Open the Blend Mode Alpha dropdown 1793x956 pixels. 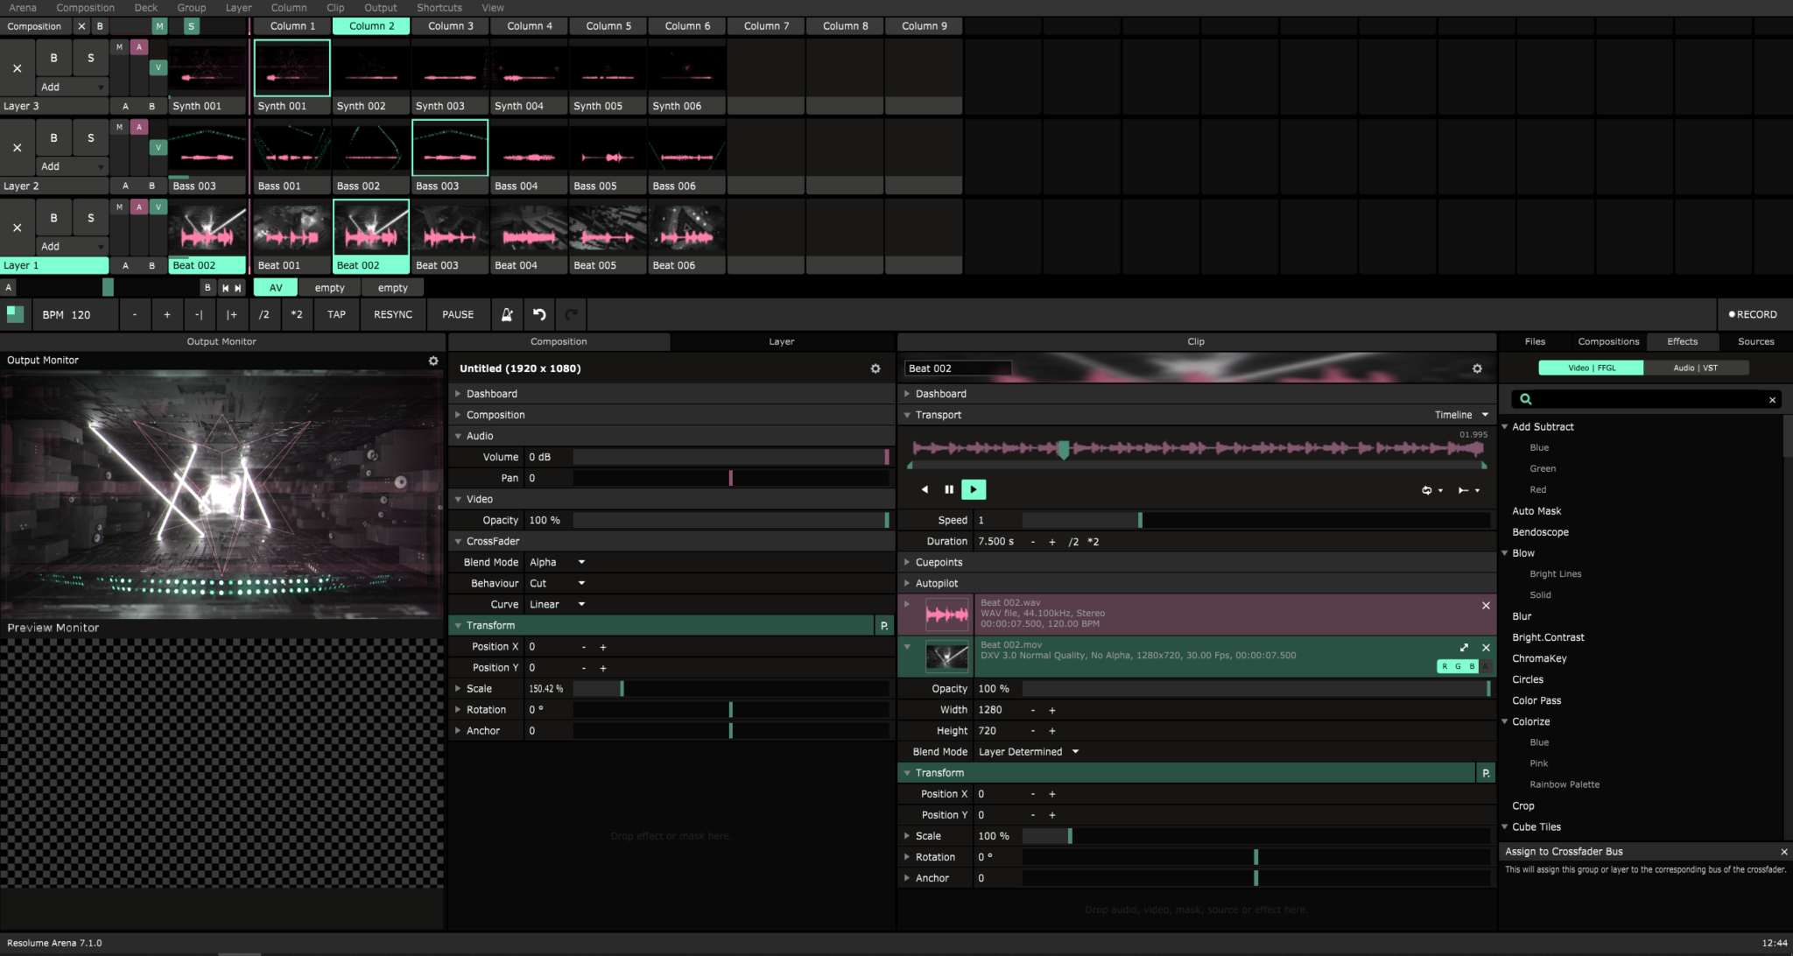(557, 561)
